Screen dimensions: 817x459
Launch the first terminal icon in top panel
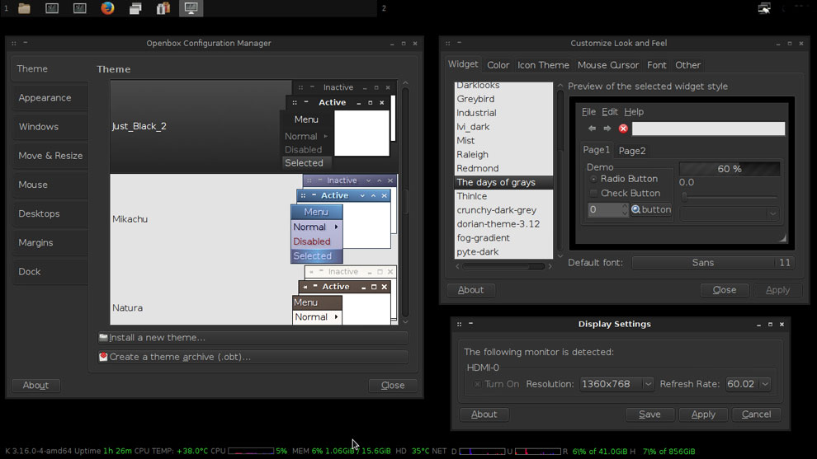tap(52, 8)
